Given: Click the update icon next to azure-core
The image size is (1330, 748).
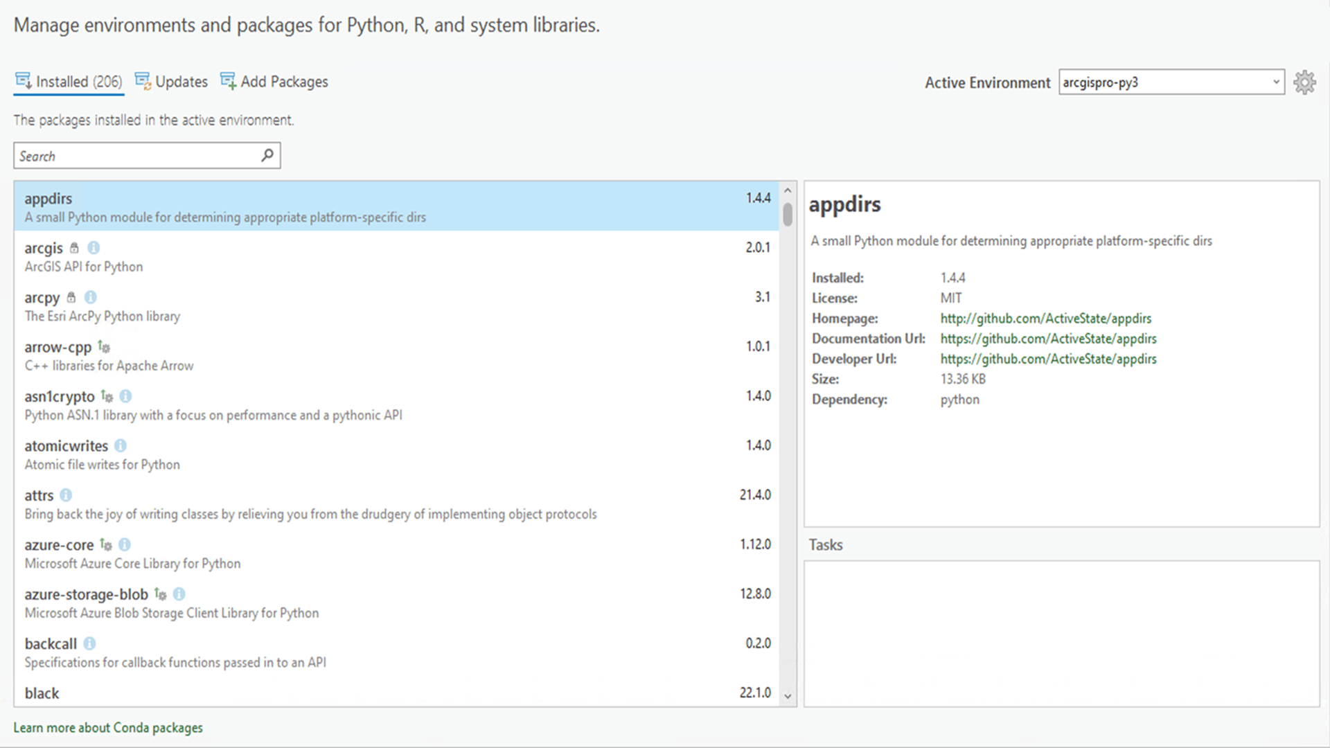Looking at the screenshot, I should (x=106, y=545).
